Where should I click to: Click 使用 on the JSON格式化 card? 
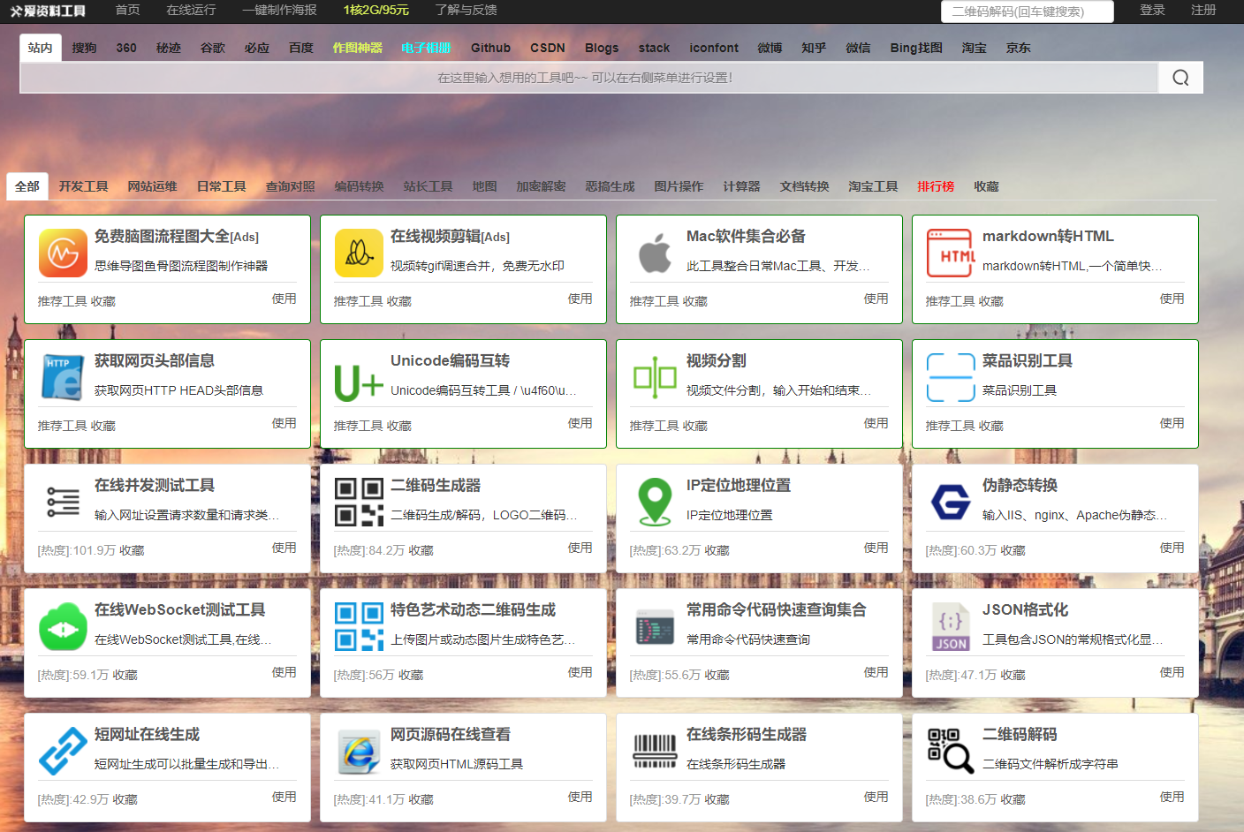coord(1172,672)
